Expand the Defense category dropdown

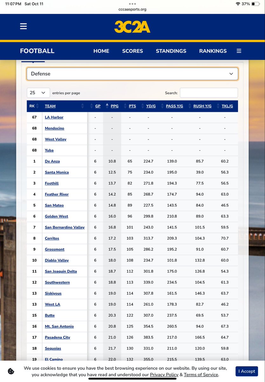(132, 74)
